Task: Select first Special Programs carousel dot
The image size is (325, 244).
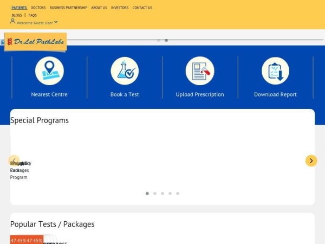Action: 147,193
